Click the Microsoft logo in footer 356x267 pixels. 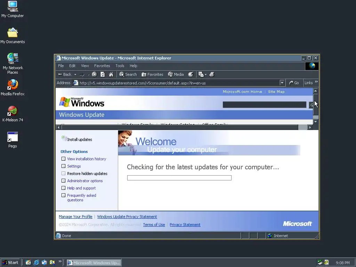[x=298, y=224]
